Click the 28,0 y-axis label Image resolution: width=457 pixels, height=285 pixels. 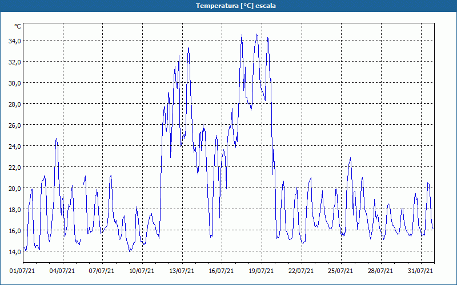[14, 104]
